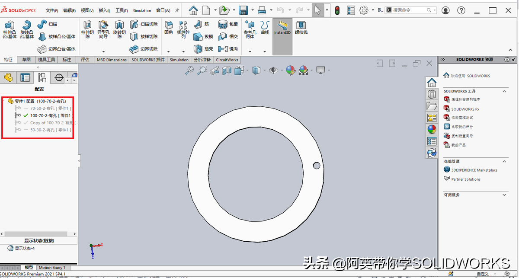Screen dimensions: 519x278
Task: Select the 线性阵列 linear pattern tool
Action: pyautogui.click(x=183, y=30)
